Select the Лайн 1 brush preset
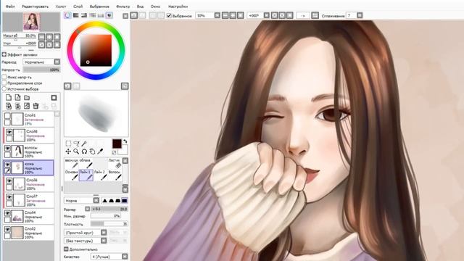 click(86, 175)
